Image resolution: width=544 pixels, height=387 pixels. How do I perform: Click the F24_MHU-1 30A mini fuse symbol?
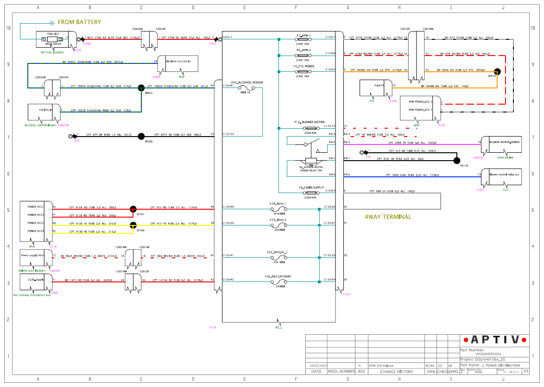[x=278, y=209]
